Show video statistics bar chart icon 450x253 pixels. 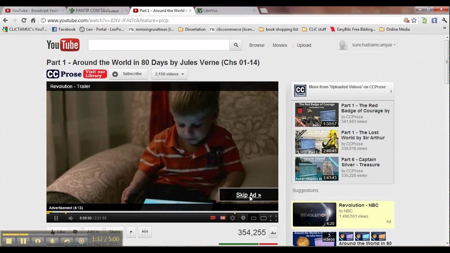point(273,233)
